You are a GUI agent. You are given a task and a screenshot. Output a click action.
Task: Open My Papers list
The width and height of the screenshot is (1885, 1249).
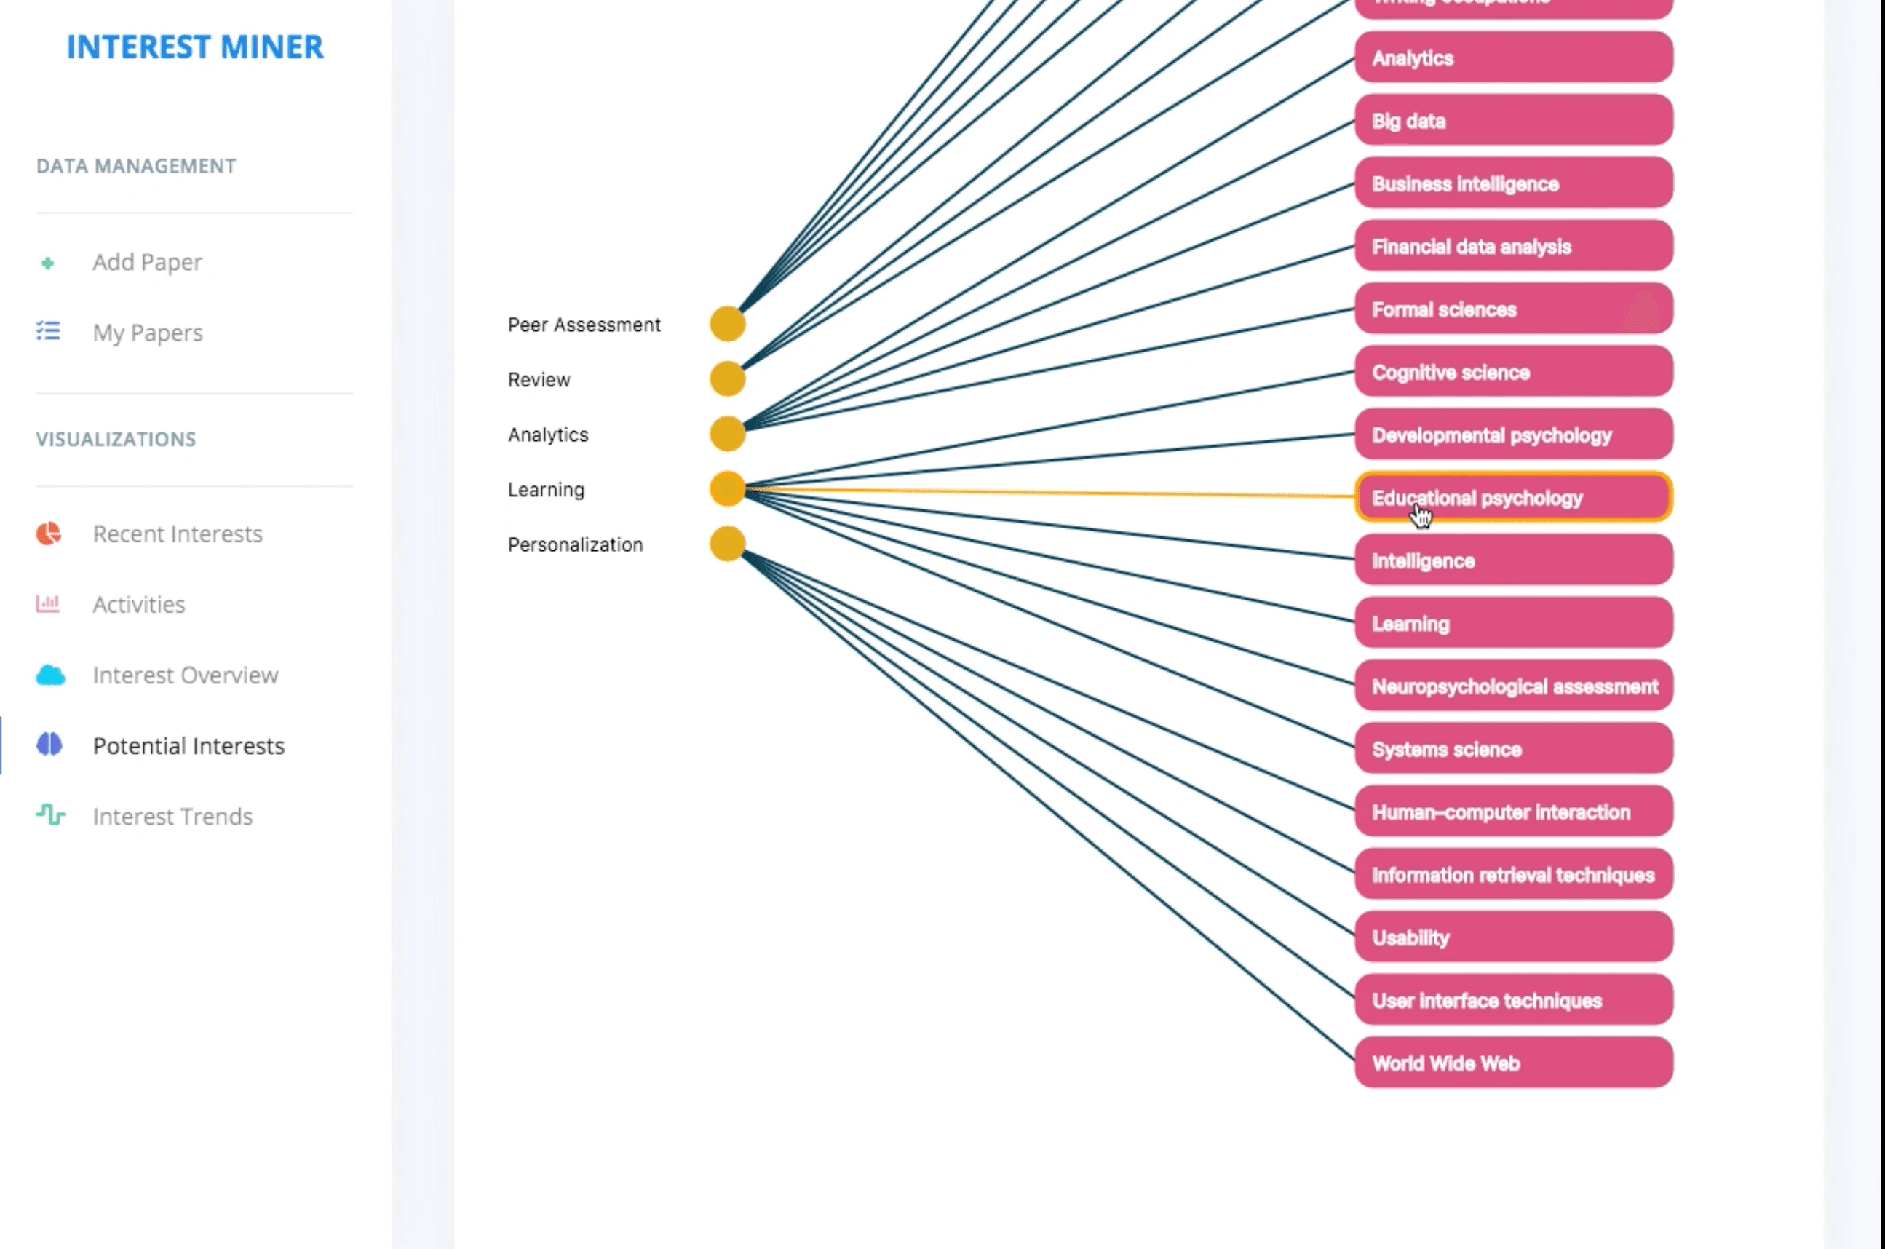click(148, 332)
